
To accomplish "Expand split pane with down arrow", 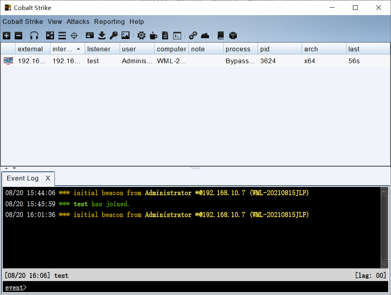I will pyautogui.click(x=14, y=168).
